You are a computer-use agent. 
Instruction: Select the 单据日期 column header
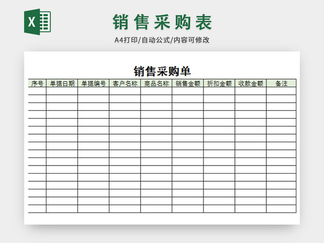coord(62,83)
